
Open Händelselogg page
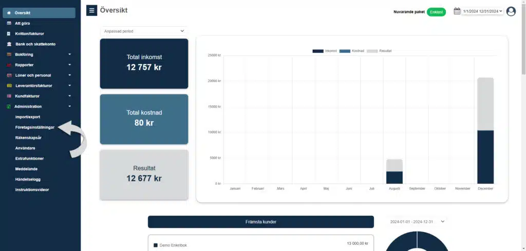point(28,179)
